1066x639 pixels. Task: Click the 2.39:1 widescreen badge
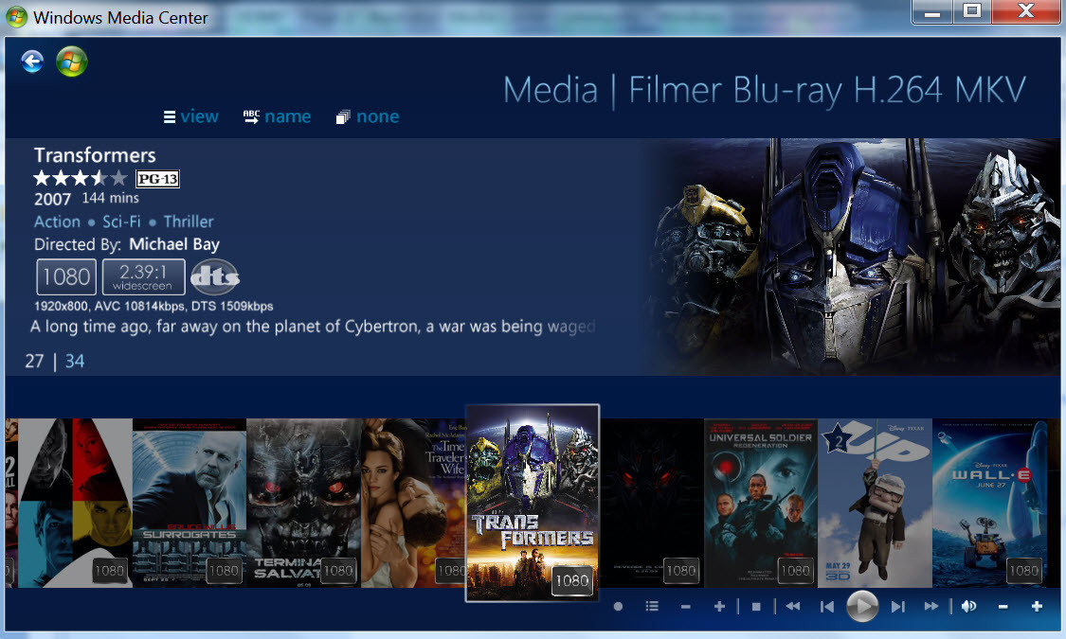143,276
